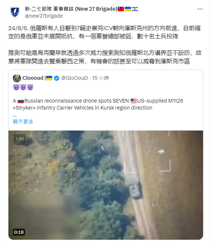Click the 1.00 playback speed badge

pos(19,139)
